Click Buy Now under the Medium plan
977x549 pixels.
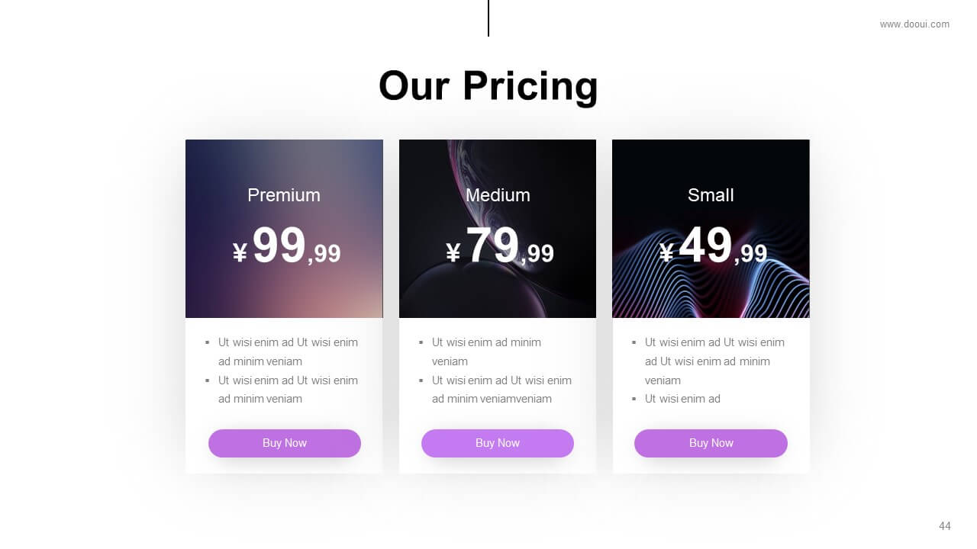(x=498, y=443)
